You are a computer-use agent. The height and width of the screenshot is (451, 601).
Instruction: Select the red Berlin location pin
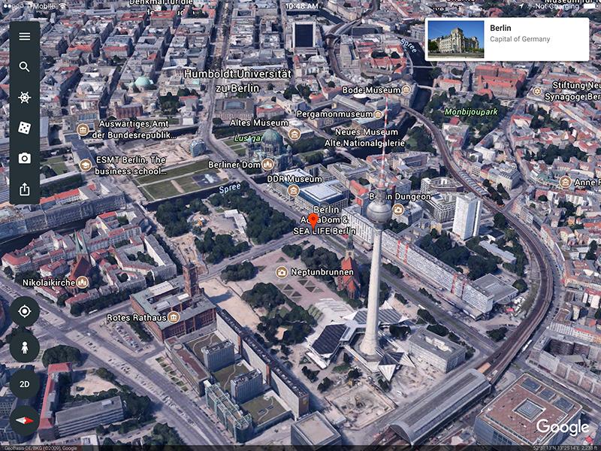click(313, 222)
